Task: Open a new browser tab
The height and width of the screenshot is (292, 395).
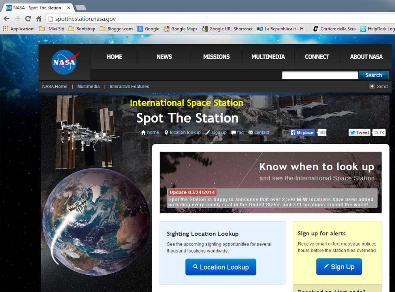Action: (x=81, y=8)
